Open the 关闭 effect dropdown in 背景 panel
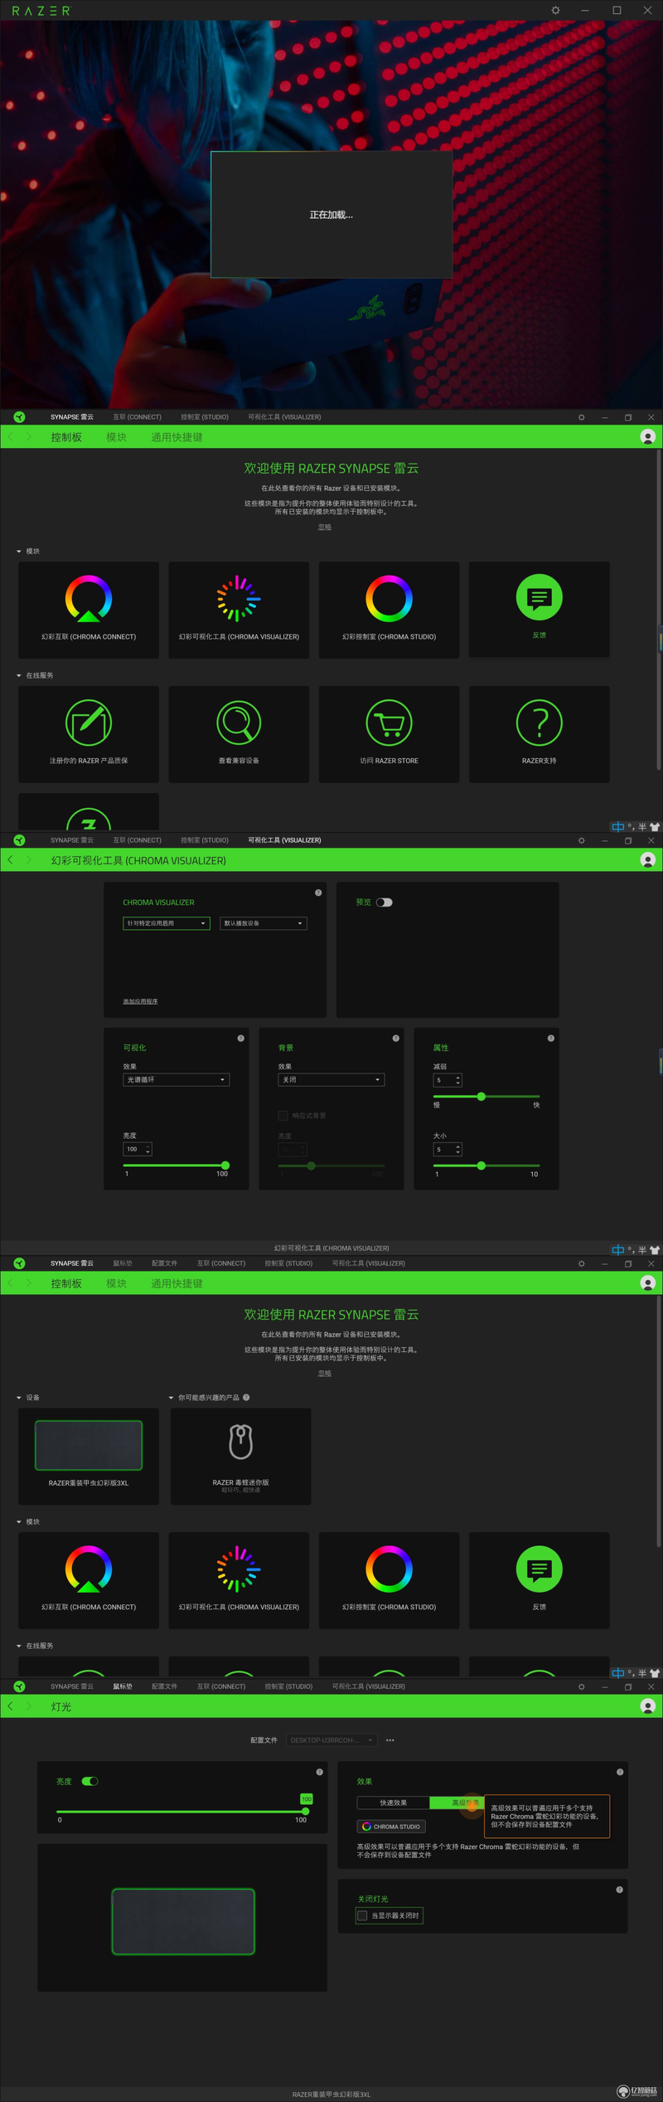Image resolution: width=663 pixels, height=2102 pixels. [331, 1080]
